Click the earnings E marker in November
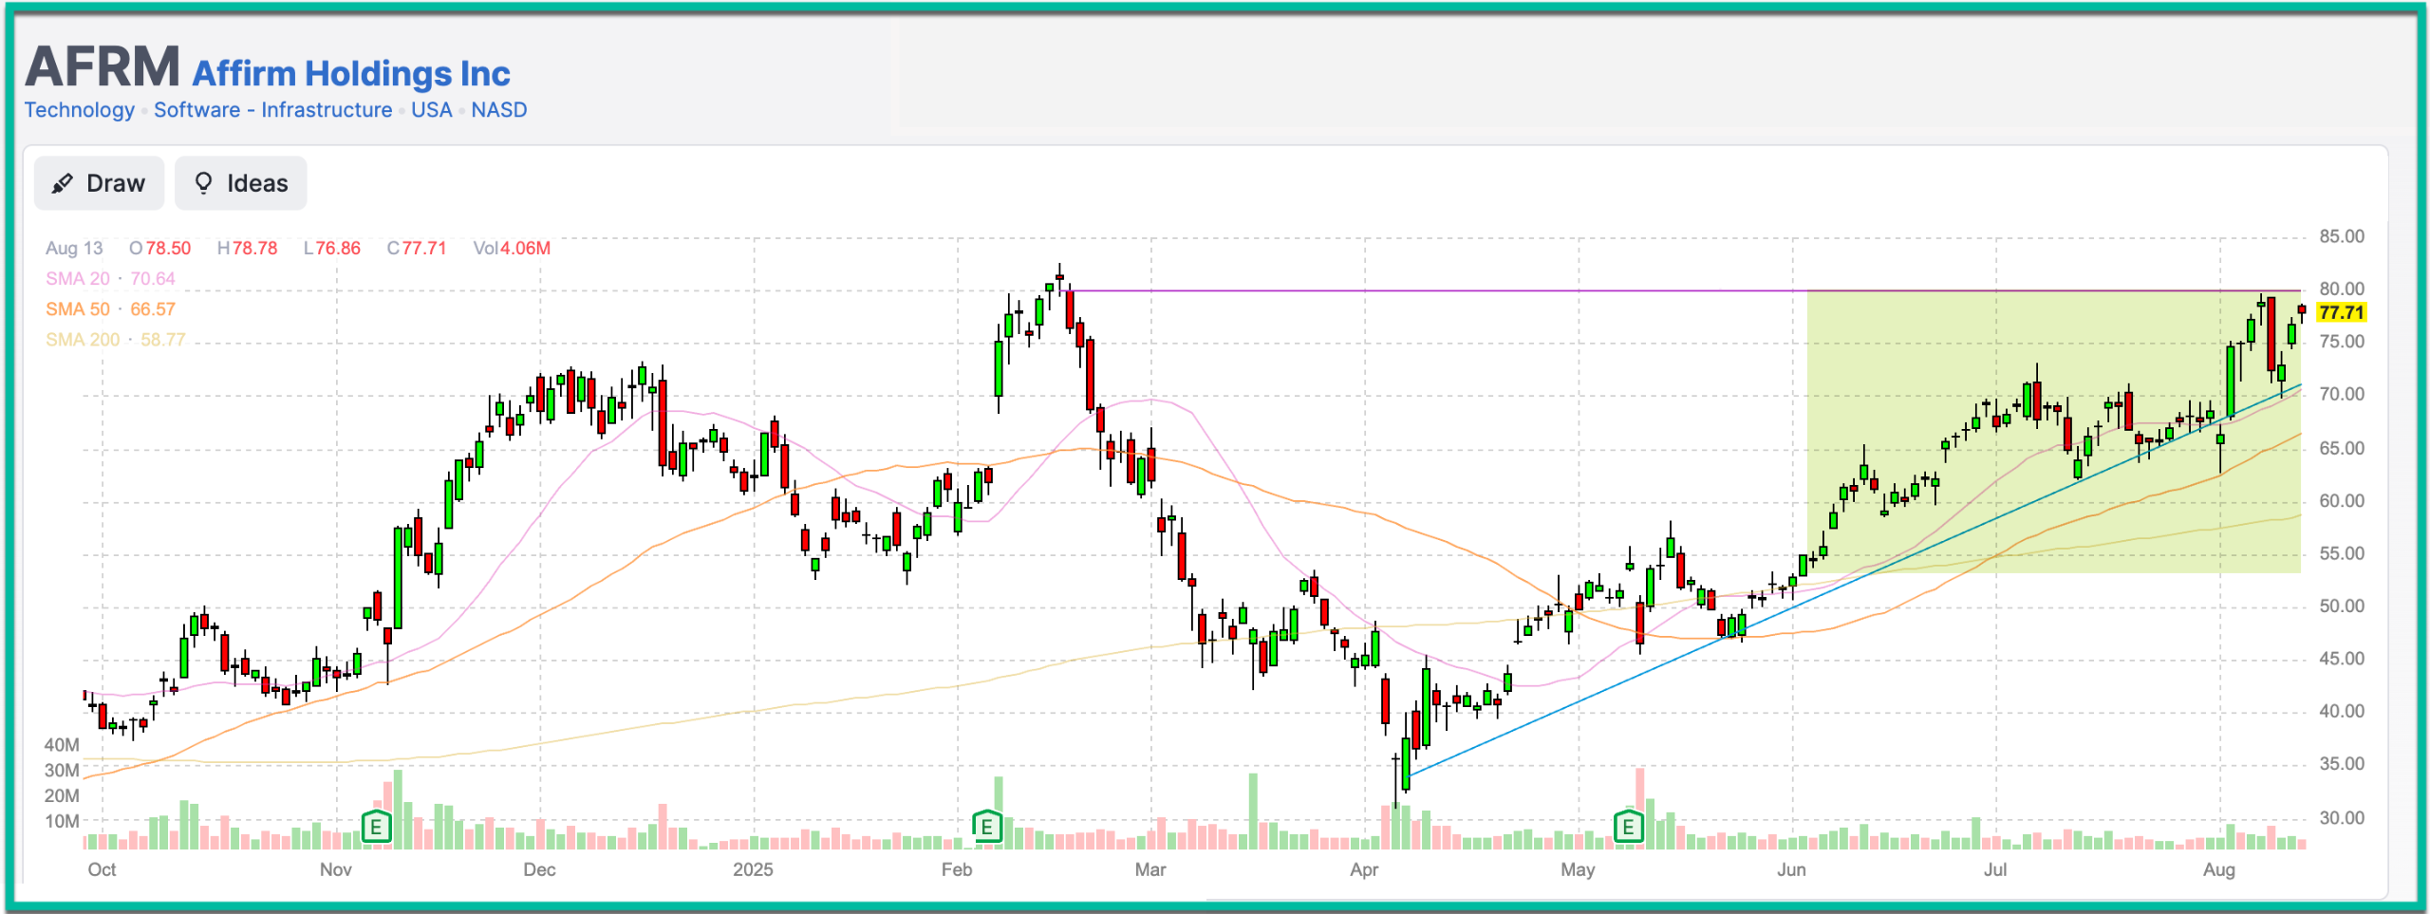The width and height of the screenshot is (2430, 914). pos(377,827)
